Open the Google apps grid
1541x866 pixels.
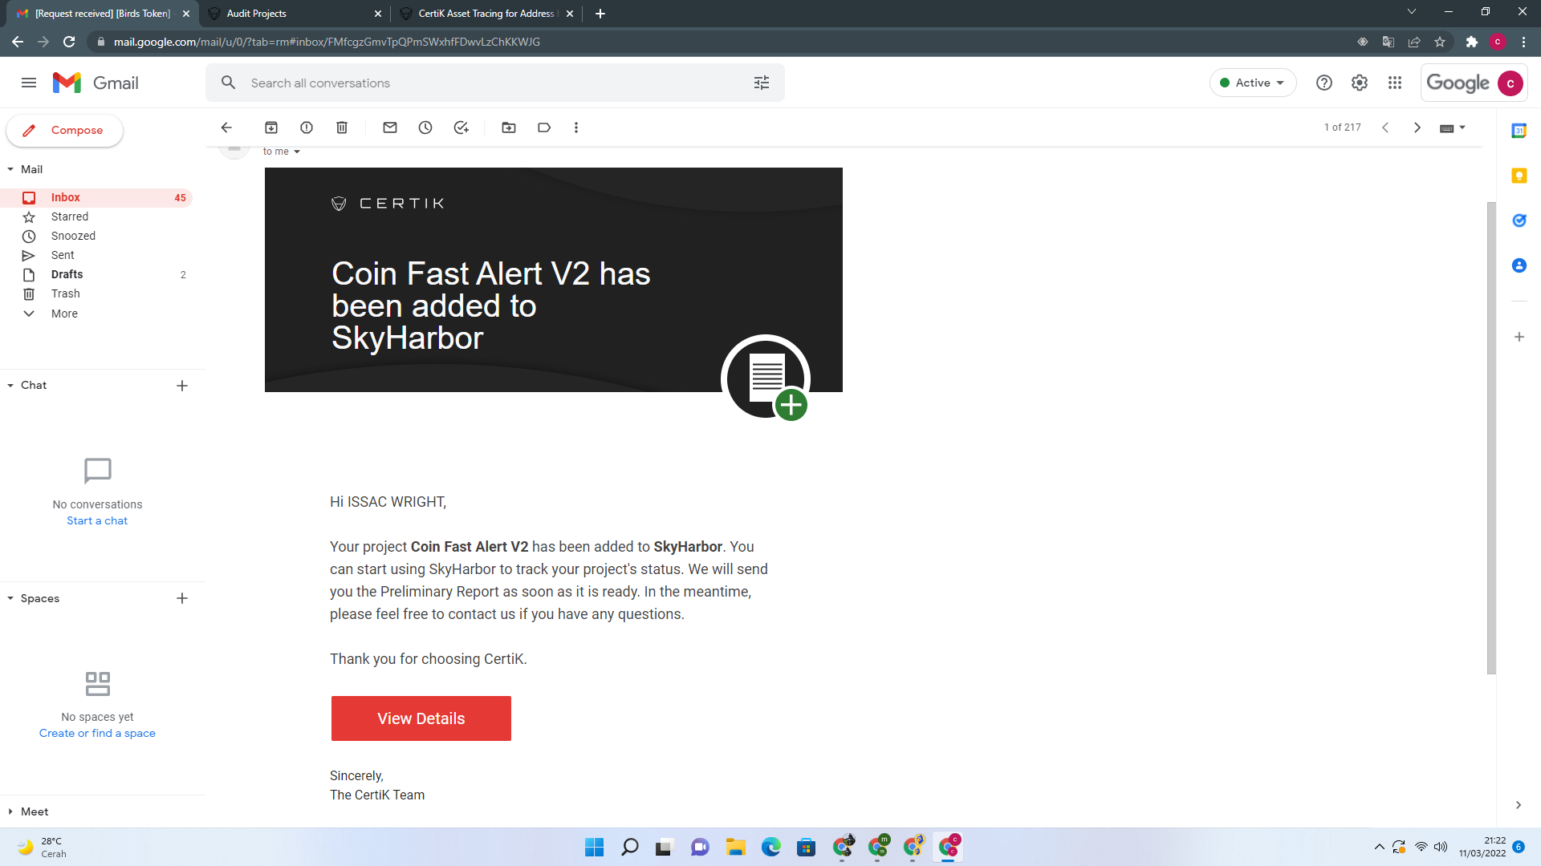pos(1395,83)
